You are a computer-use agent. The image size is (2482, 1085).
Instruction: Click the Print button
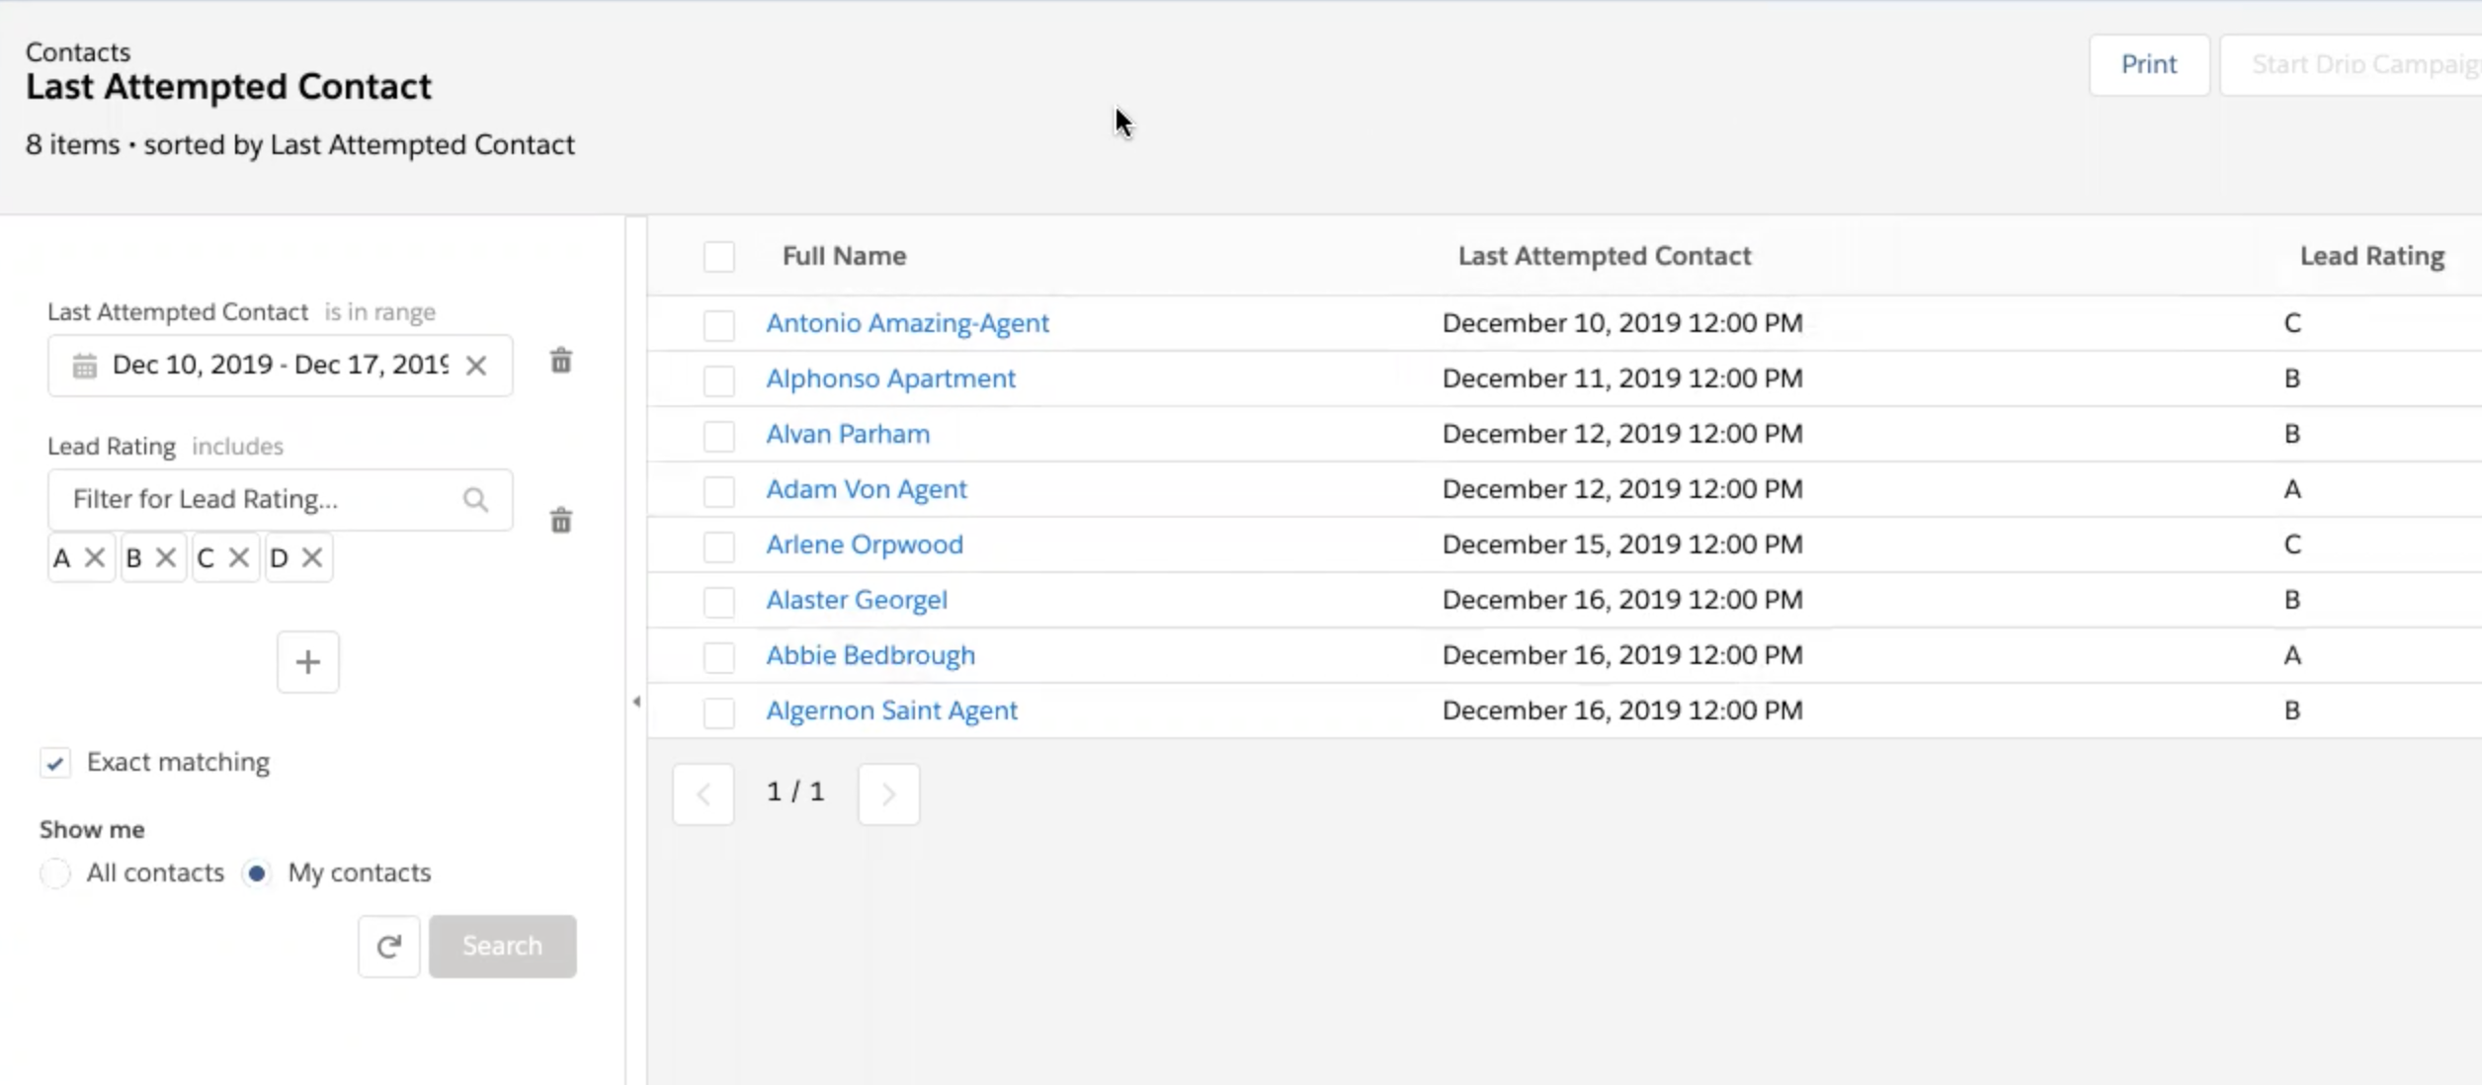pos(2149,64)
